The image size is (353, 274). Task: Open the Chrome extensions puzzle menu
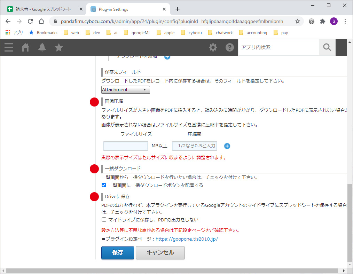click(323, 21)
